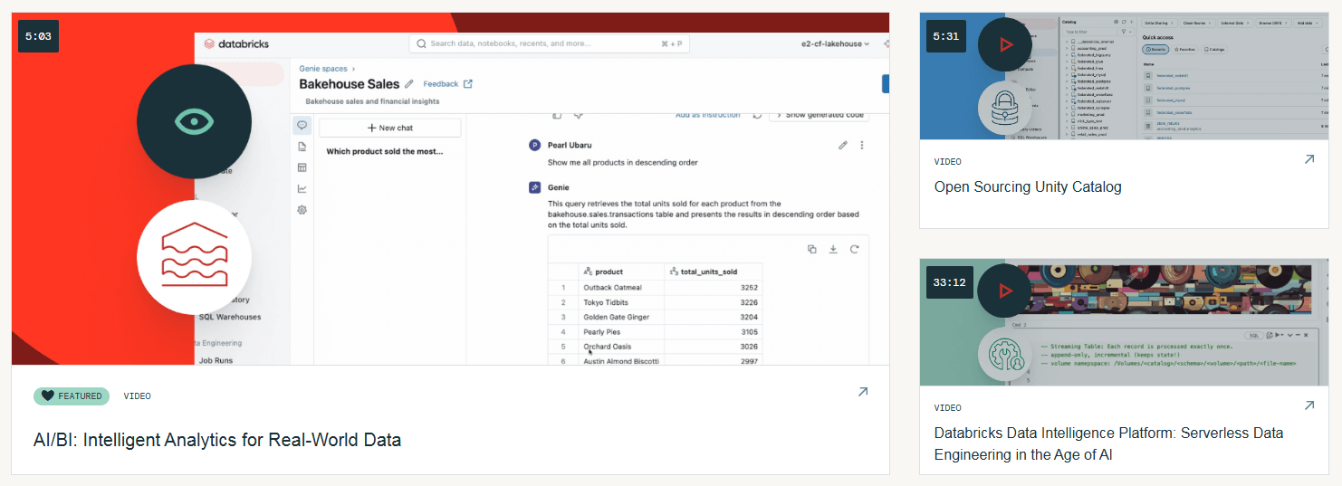Click the refresh icon above results table

(854, 249)
